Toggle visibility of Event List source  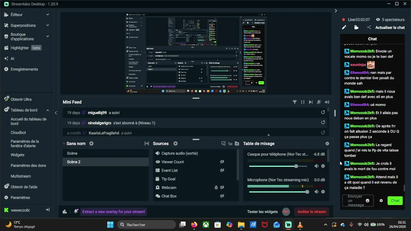tap(222, 170)
